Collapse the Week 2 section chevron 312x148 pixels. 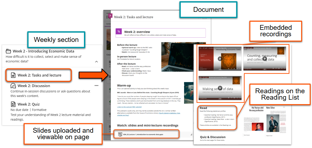[x=96, y=62]
